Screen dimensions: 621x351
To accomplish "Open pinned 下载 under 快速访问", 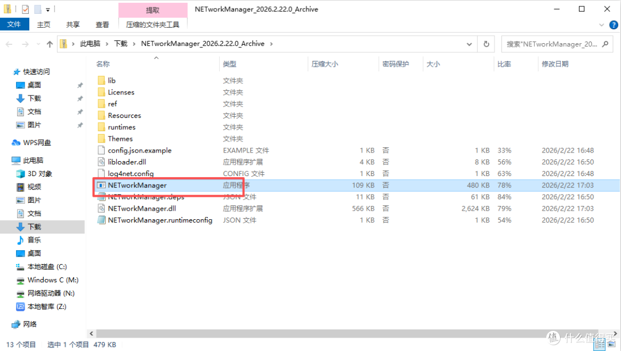I will [34, 98].
